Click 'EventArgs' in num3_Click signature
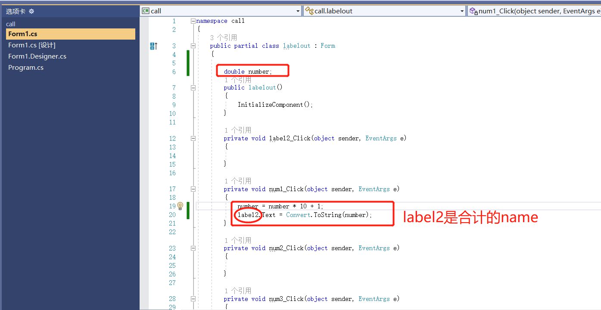 pyautogui.click(x=374, y=299)
